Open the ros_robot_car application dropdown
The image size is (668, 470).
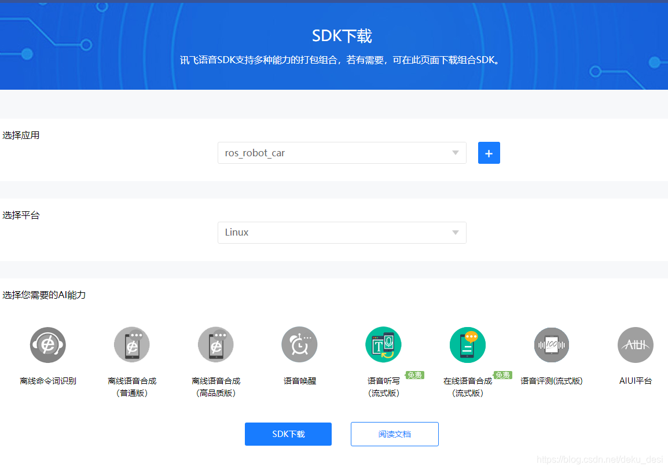point(342,153)
